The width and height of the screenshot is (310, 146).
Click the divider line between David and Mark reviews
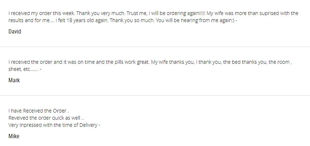(x=155, y=47)
